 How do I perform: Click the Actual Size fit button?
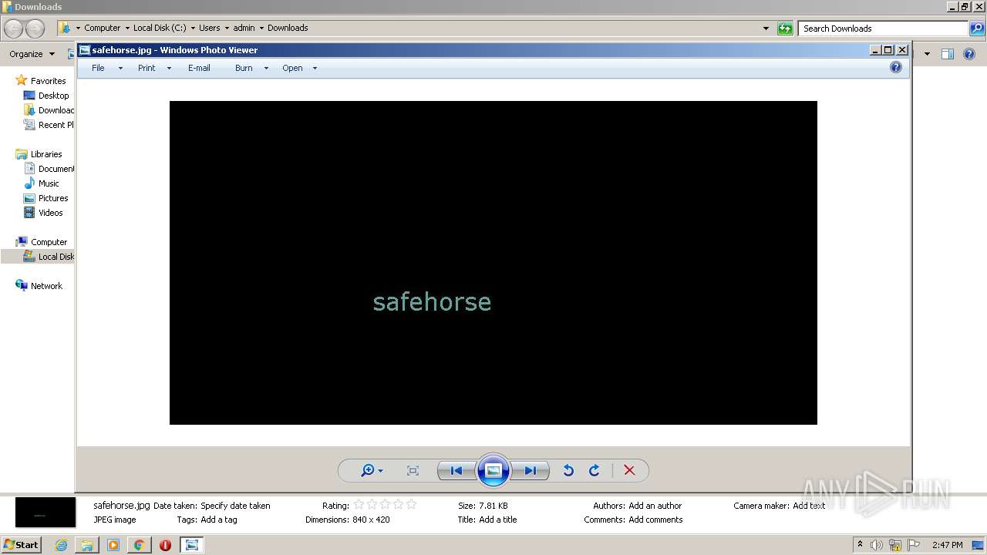pyautogui.click(x=413, y=470)
